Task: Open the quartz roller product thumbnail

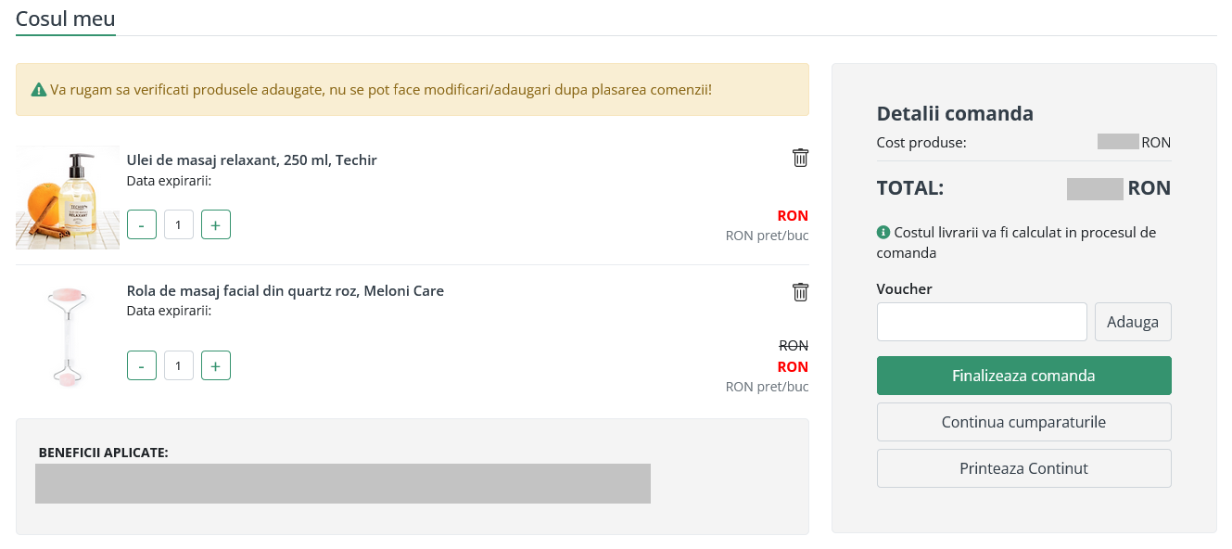Action: pyautogui.click(x=68, y=336)
